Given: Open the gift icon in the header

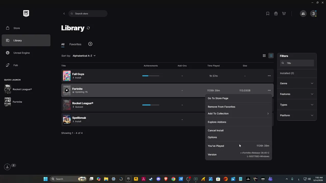Looking at the screenshot, I should click(276, 13).
